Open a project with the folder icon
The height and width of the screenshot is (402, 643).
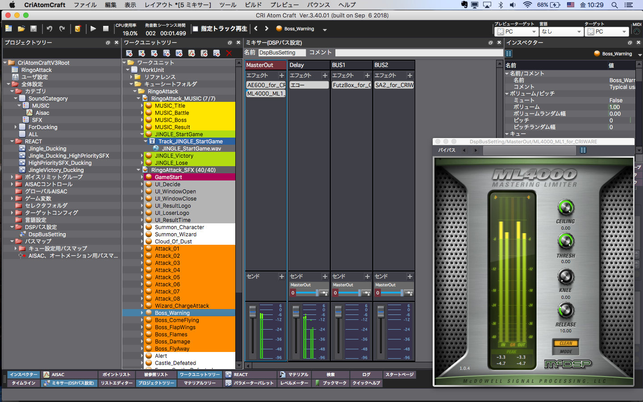[21, 29]
